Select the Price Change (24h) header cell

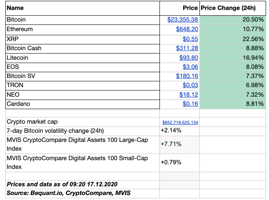tap(232, 8)
